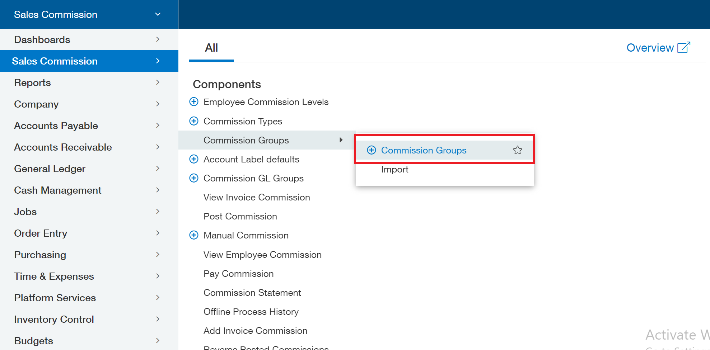Click the Accounts Receivable sidebar item
Image resolution: width=710 pixels, height=350 pixels.
click(89, 147)
